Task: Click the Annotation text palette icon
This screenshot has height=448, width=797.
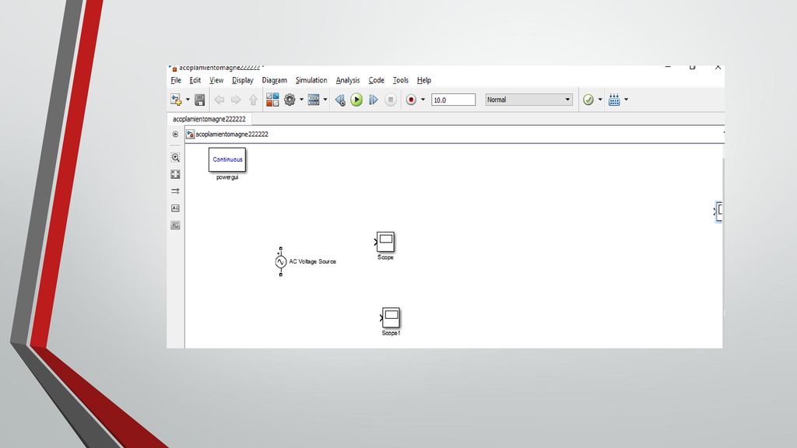Action: coord(175,208)
